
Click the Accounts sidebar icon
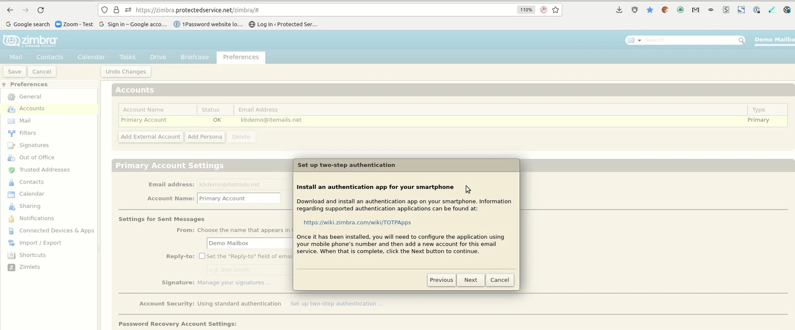(11, 109)
